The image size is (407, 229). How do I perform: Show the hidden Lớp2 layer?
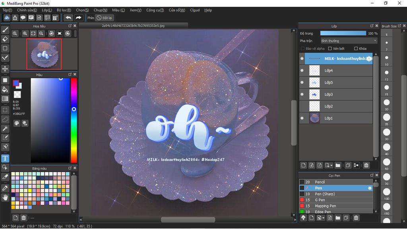(x=302, y=106)
